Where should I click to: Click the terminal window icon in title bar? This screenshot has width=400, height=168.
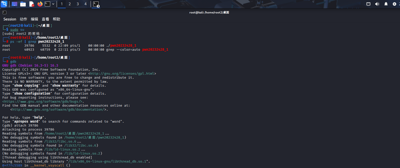pyautogui.click(x=4, y=12)
